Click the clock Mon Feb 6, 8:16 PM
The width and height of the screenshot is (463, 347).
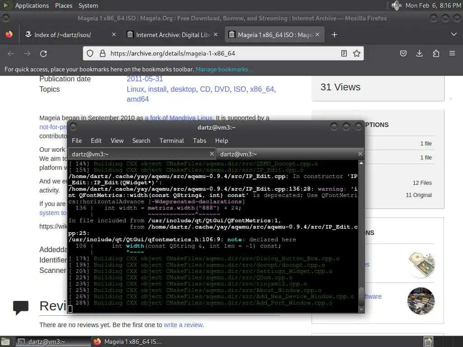[x=433, y=5]
